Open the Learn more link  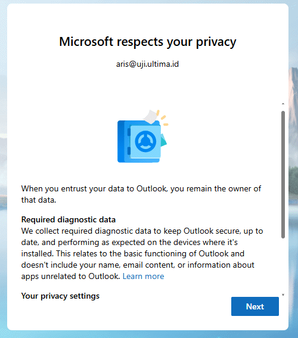[143, 276]
